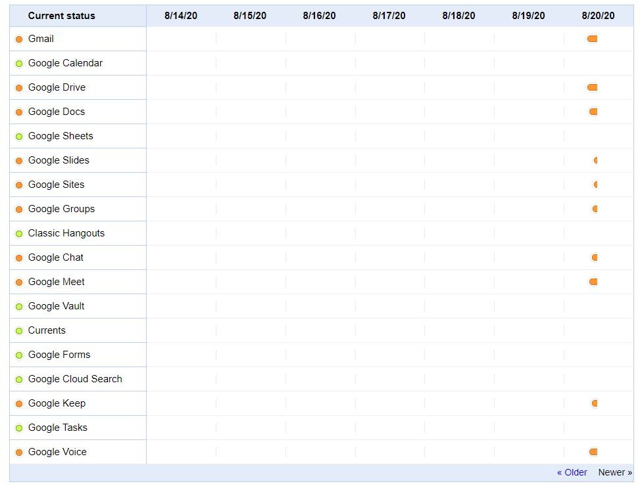The width and height of the screenshot is (640, 488).
Task: Click the 8/14/20 date header
Action: [x=181, y=16]
